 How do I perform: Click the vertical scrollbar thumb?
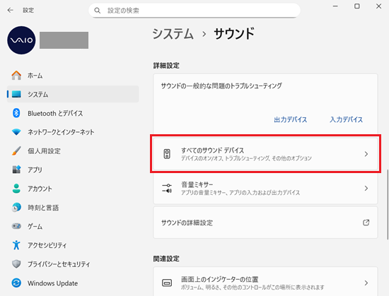click(x=388, y=204)
